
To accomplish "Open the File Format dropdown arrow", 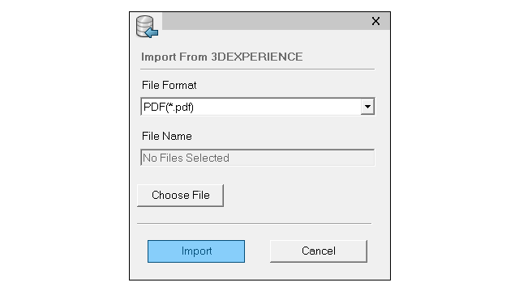I will tap(367, 107).
